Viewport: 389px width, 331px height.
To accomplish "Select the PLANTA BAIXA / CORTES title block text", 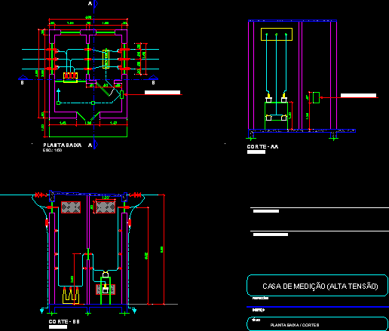I will click(295, 325).
